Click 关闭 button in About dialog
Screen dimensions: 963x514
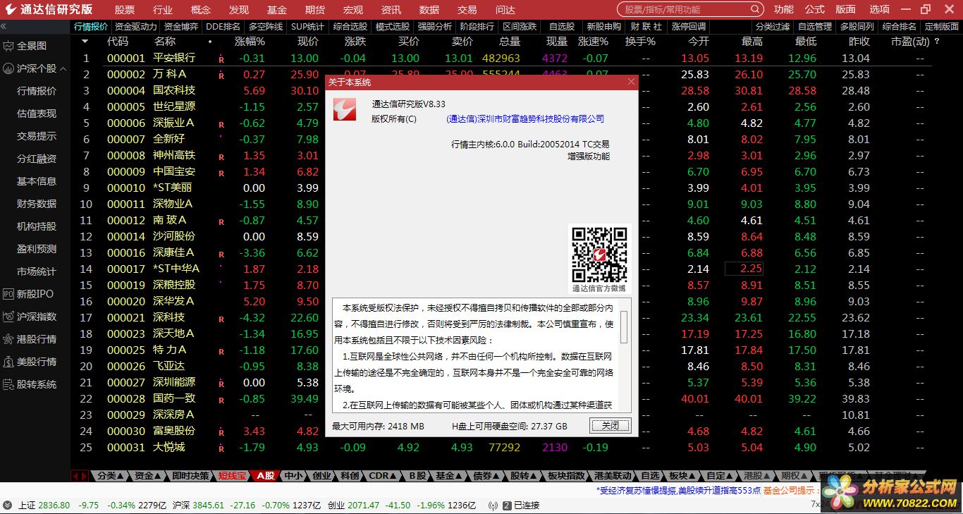[x=610, y=426]
